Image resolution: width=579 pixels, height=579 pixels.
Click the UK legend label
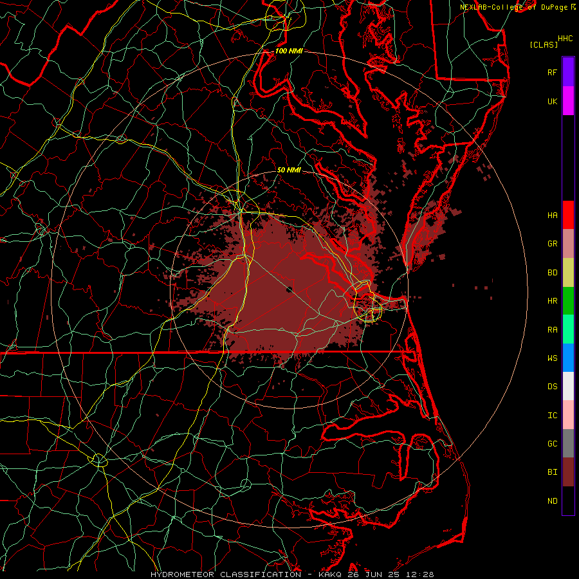(552, 102)
